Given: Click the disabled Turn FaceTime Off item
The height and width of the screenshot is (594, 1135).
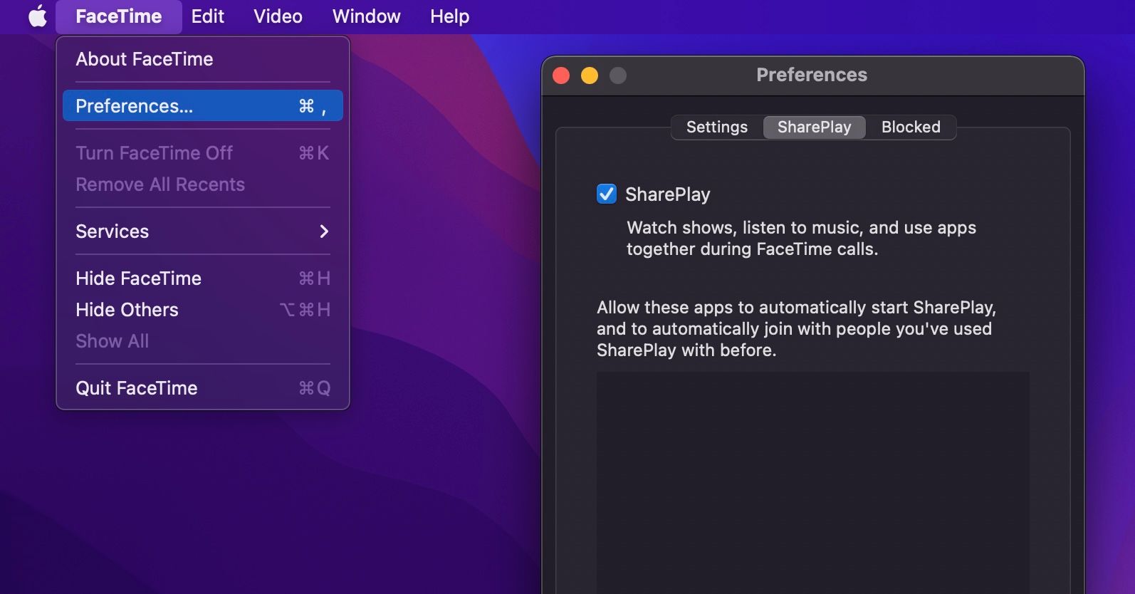Looking at the screenshot, I should coord(203,153).
